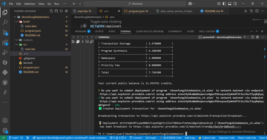Toggle the secondary side bar visibility
Image resolution: width=267 pixels, height=140 pixels.
click(235, 4)
